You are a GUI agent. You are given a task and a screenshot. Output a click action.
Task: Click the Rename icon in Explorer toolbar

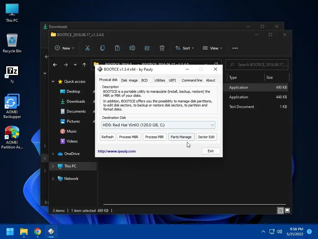pyautogui.click(x=132, y=48)
